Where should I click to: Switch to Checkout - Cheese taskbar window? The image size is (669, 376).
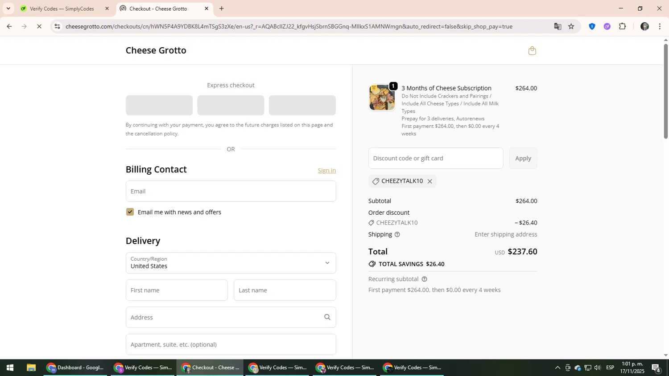point(210,368)
